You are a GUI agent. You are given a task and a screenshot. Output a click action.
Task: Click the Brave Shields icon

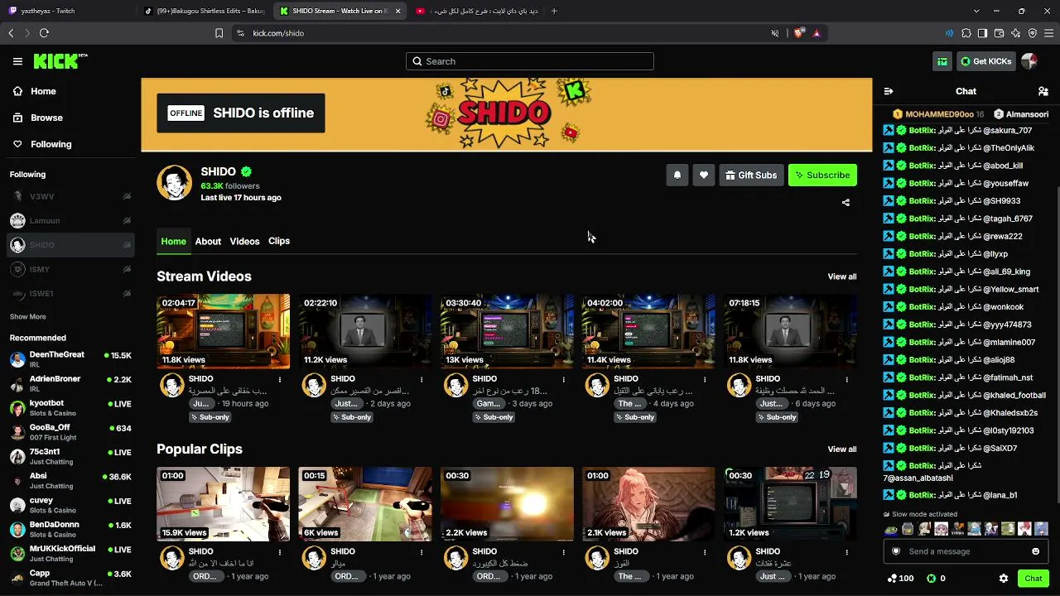[x=798, y=33]
